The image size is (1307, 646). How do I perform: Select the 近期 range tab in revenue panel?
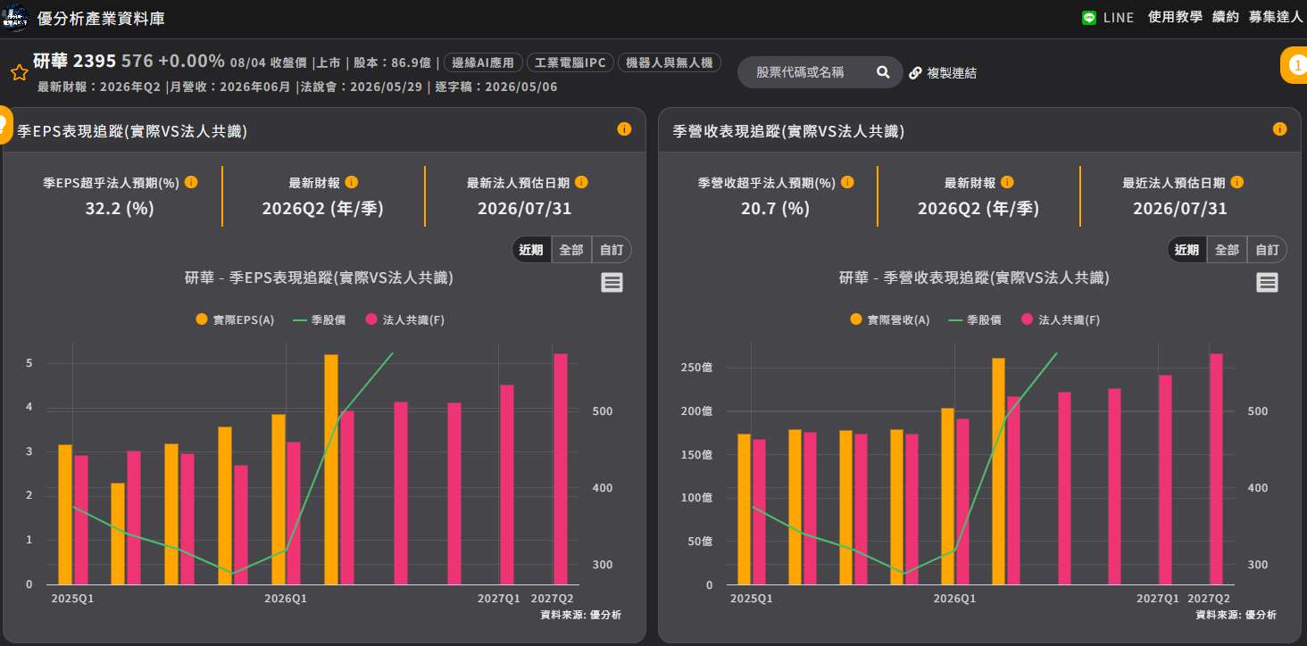(x=1186, y=250)
